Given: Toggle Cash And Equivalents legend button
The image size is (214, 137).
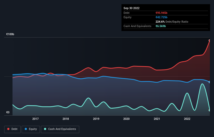Looking at the screenshot, I should (60, 129).
